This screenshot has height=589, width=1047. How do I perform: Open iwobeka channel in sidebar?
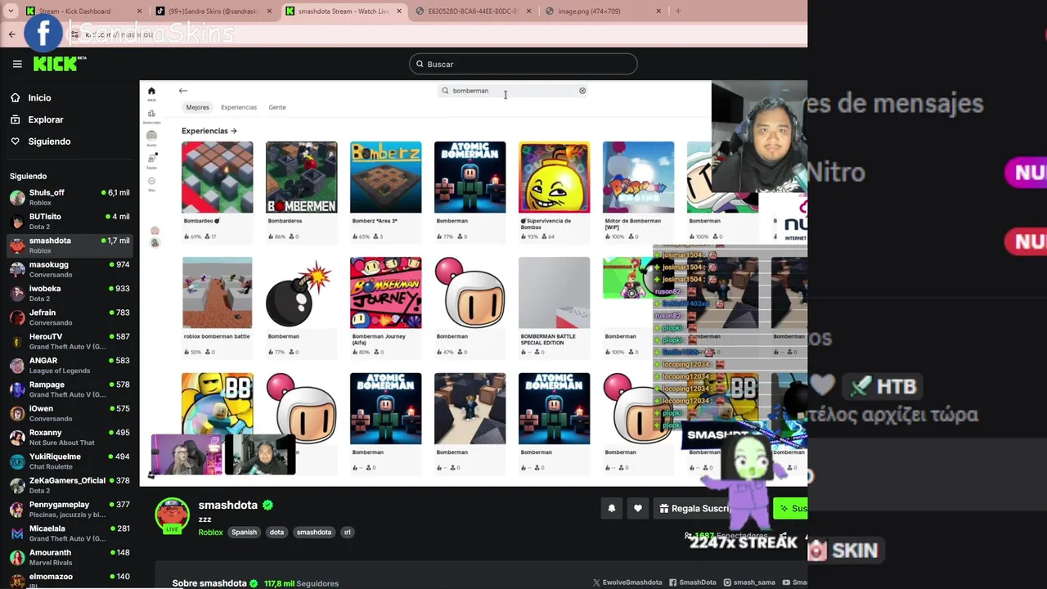pyautogui.click(x=70, y=293)
